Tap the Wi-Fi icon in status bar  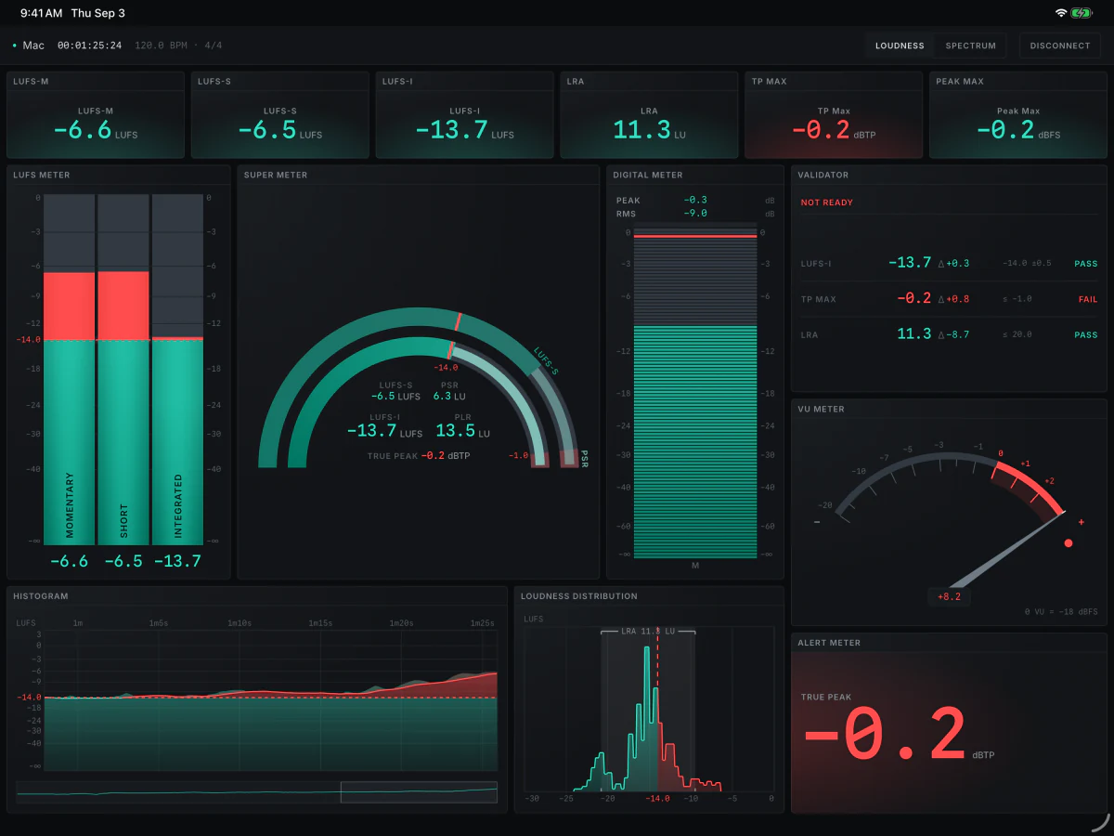click(x=1061, y=13)
